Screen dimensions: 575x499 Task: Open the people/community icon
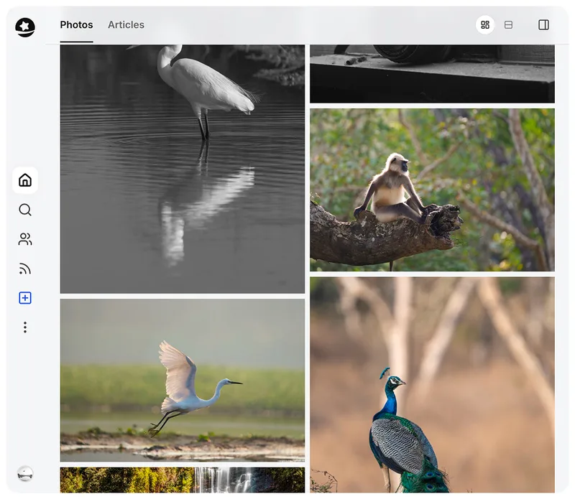point(25,239)
